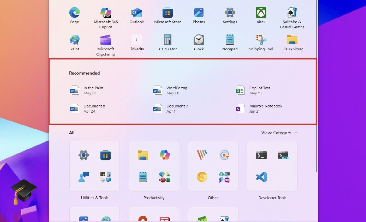The image size is (366, 222).
Task: Open recommended Document 8
Action: (x=88, y=109)
